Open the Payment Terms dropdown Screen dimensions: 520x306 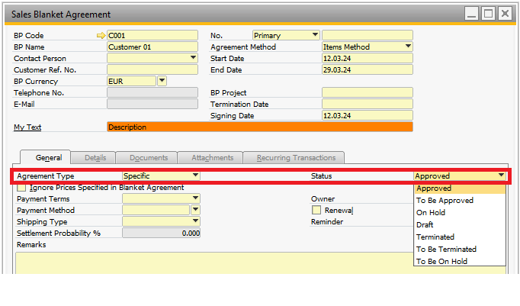point(195,199)
